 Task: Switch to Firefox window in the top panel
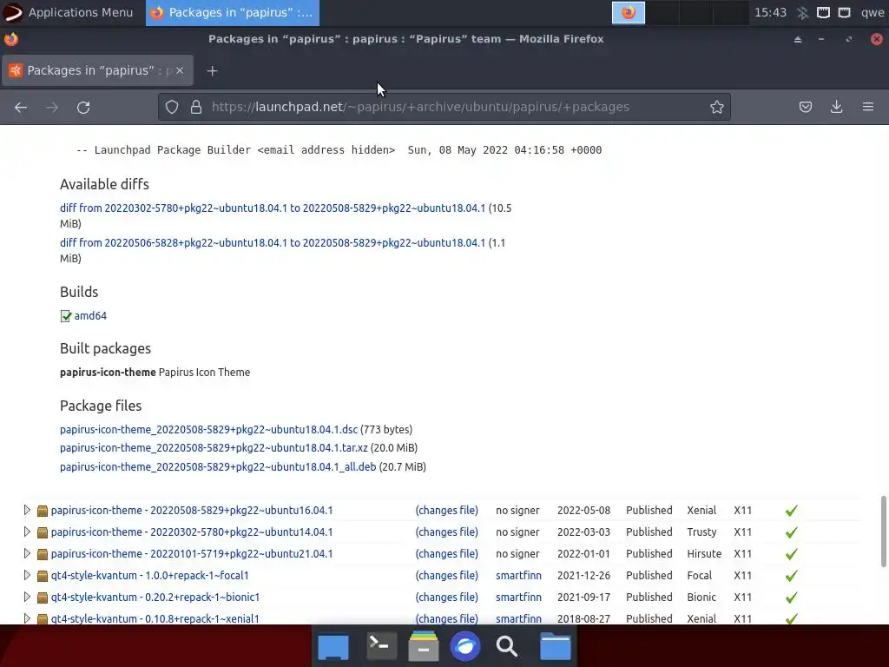pyautogui.click(x=233, y=12)
